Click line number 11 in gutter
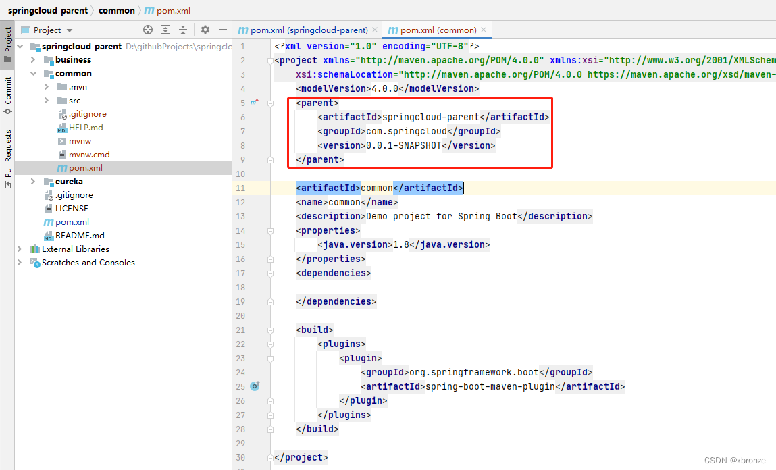 coord(240,188)
